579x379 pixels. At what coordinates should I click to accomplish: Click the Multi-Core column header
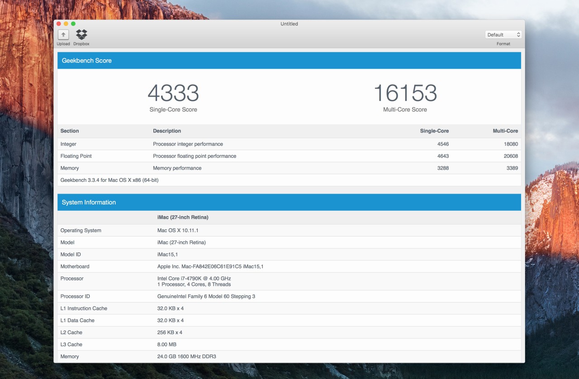[x=505, y=131]
